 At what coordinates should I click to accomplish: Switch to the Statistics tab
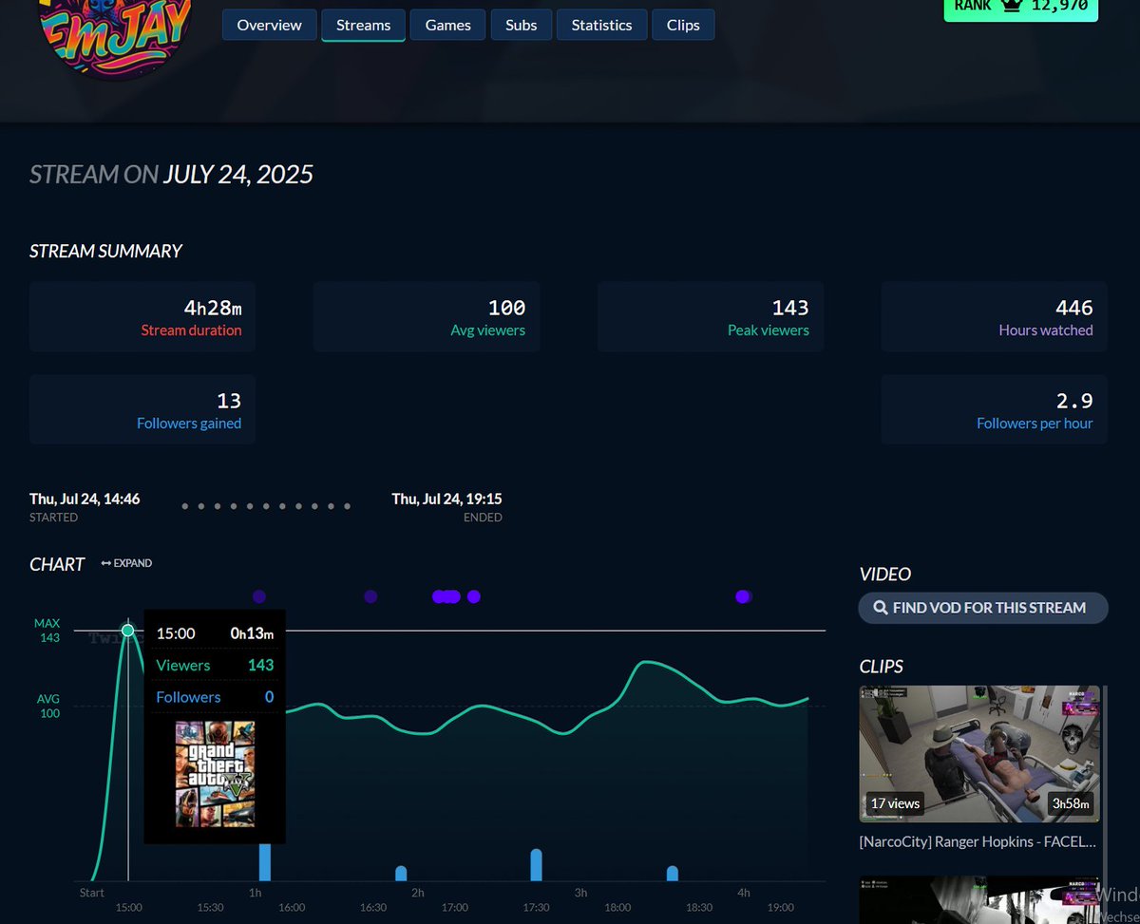tap(601, 25)
